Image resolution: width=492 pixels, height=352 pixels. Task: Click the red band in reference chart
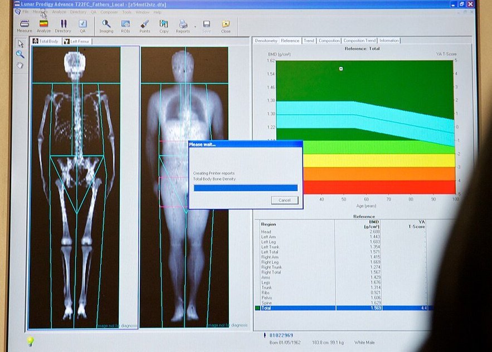(x=379, y=187)
